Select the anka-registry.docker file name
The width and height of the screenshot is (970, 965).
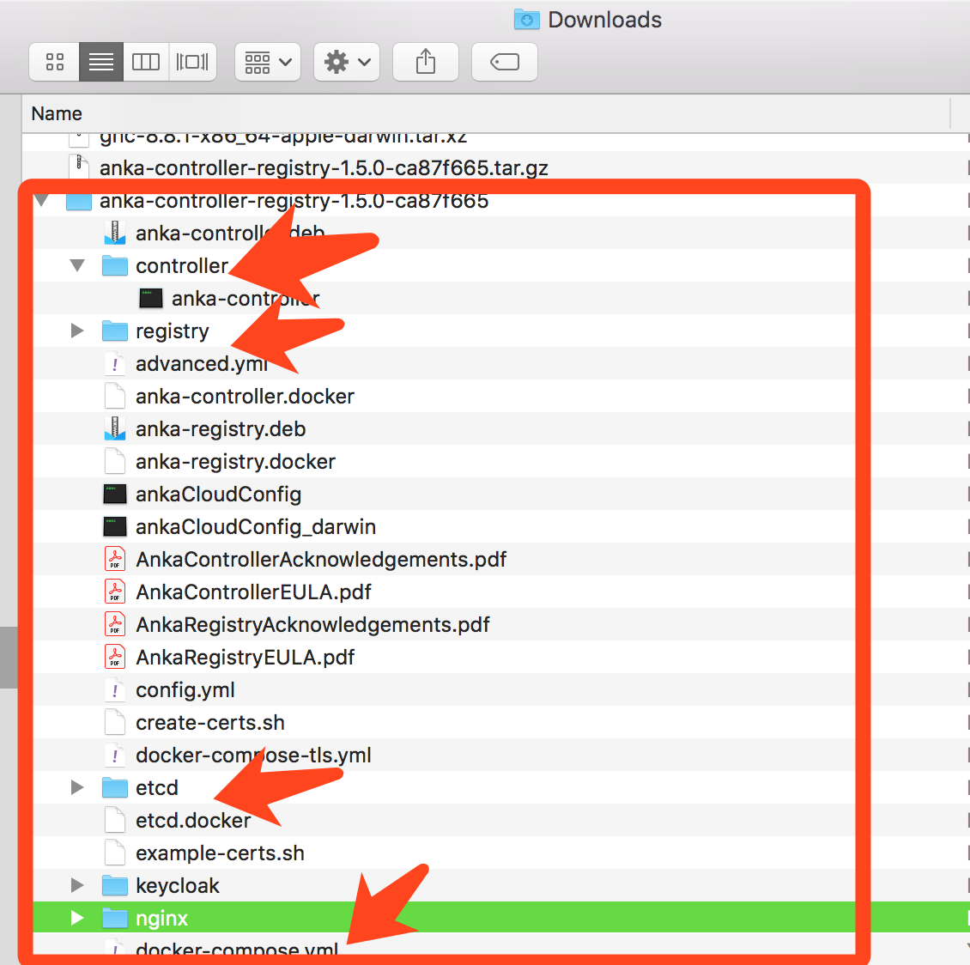pos(236,462)
